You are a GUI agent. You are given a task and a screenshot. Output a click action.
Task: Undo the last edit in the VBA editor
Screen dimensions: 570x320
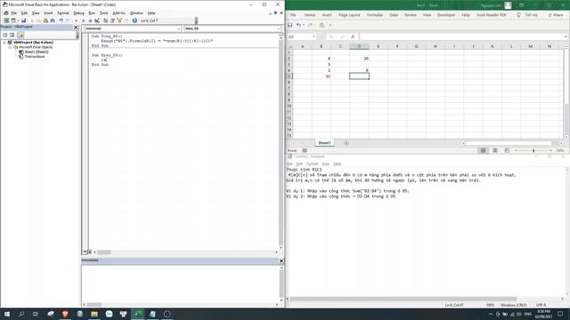click(61, 20)
